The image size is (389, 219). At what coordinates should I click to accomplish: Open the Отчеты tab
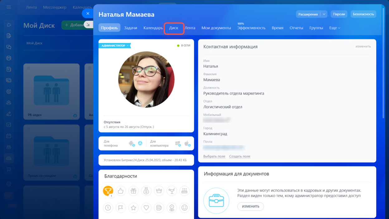pyautogui.click(x=296, y=28)
